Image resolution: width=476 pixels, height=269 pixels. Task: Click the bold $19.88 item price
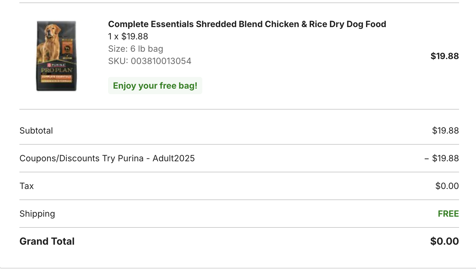[x=444, y=56]
